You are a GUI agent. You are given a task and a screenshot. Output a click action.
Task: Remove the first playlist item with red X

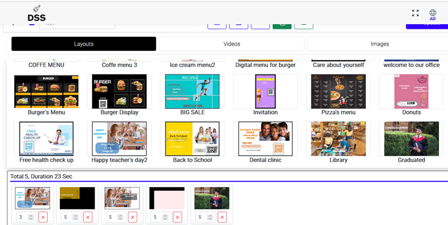(x=43, y=217)
